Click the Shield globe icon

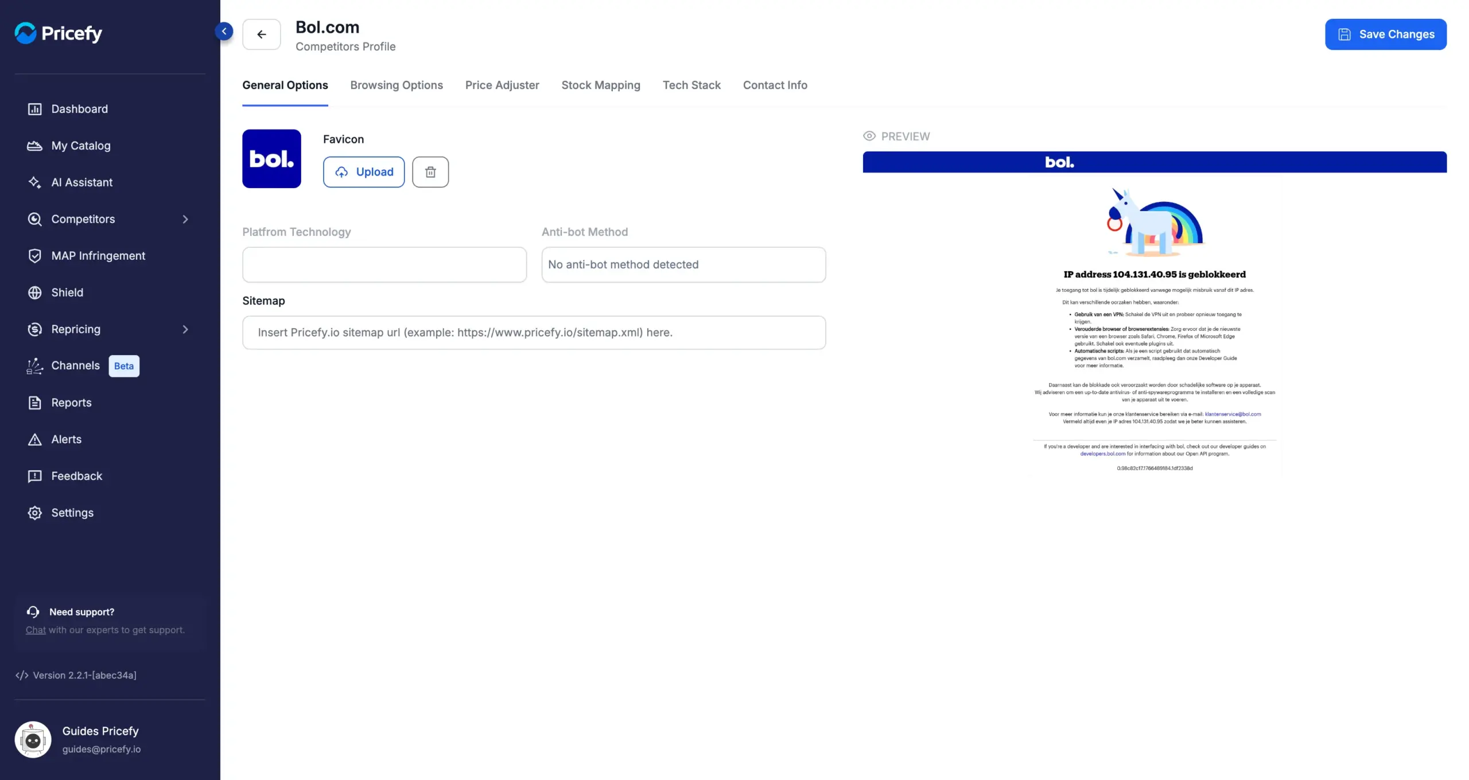[35, 292]
